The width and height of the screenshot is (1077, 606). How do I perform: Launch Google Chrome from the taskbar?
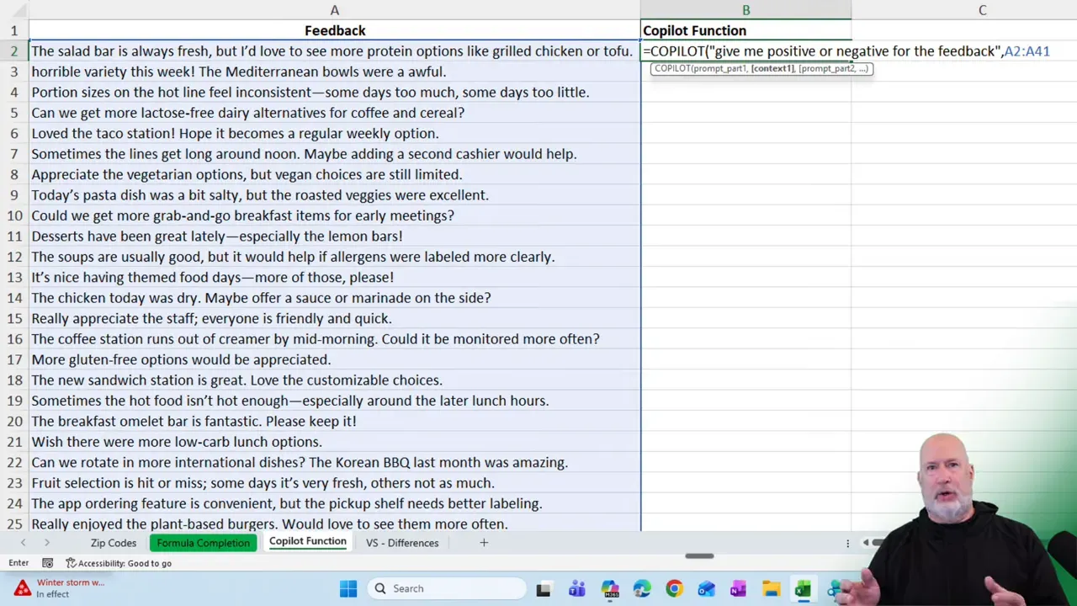pyautogui.click(x=674, y=588)
